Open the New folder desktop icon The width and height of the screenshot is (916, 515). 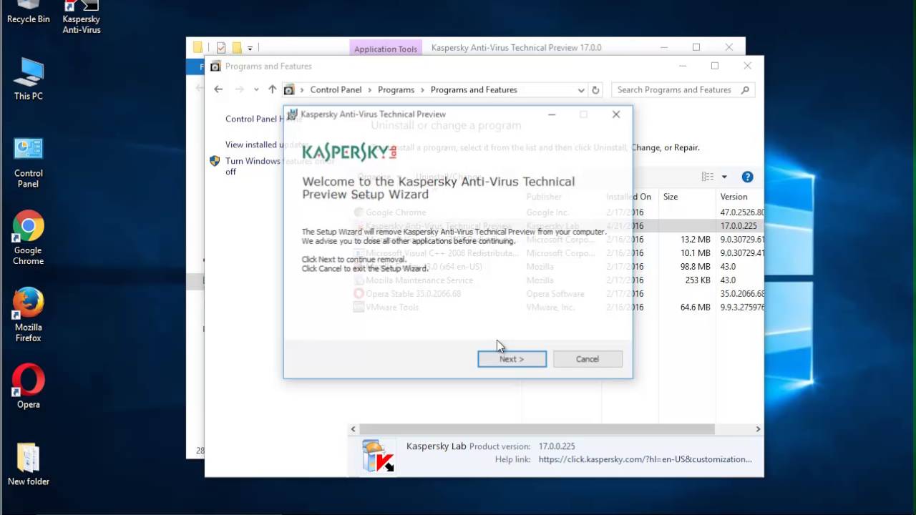pyautogui.click(x=29, y=464)
